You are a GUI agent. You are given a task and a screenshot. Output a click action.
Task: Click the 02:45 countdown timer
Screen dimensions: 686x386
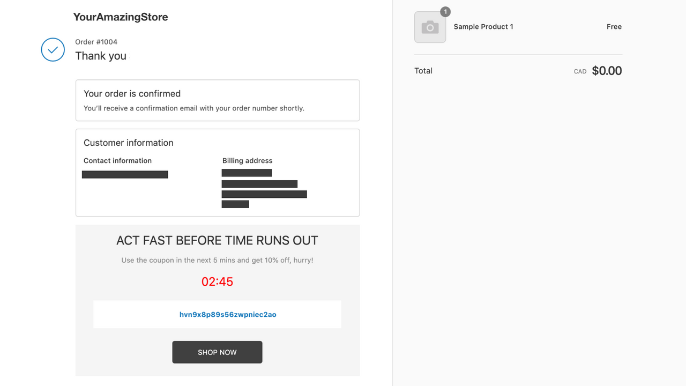(x=217, y=281)
